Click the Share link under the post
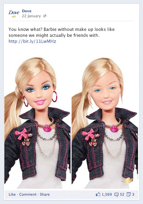 pos(45,194)
